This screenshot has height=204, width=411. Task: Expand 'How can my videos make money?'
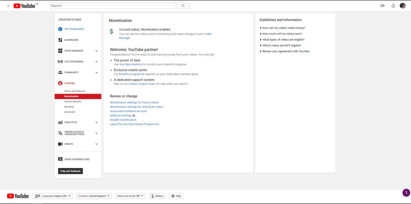point(283,28)
